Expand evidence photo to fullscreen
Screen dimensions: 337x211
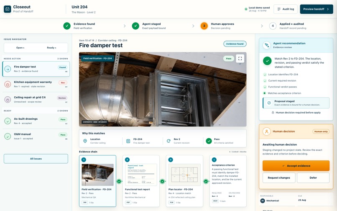click(240, 58)
